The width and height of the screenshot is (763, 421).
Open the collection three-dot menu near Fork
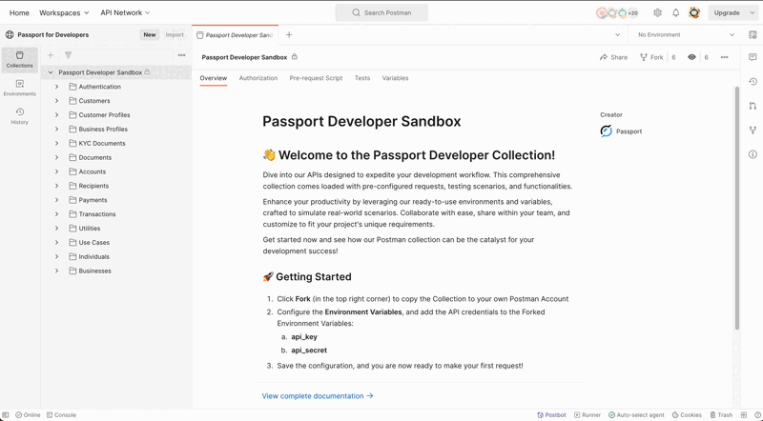pyautogui.click(x=724, y=57)
